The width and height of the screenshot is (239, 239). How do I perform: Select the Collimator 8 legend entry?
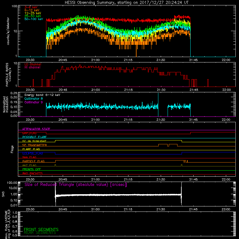pyautogui.click(x=33, y=99)
